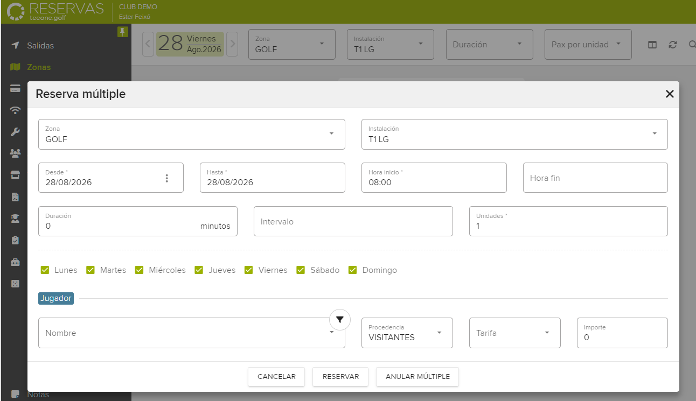Open Salidas in the sidebar
The width and height of the screenshot is (696, 401).
point(40,46)
